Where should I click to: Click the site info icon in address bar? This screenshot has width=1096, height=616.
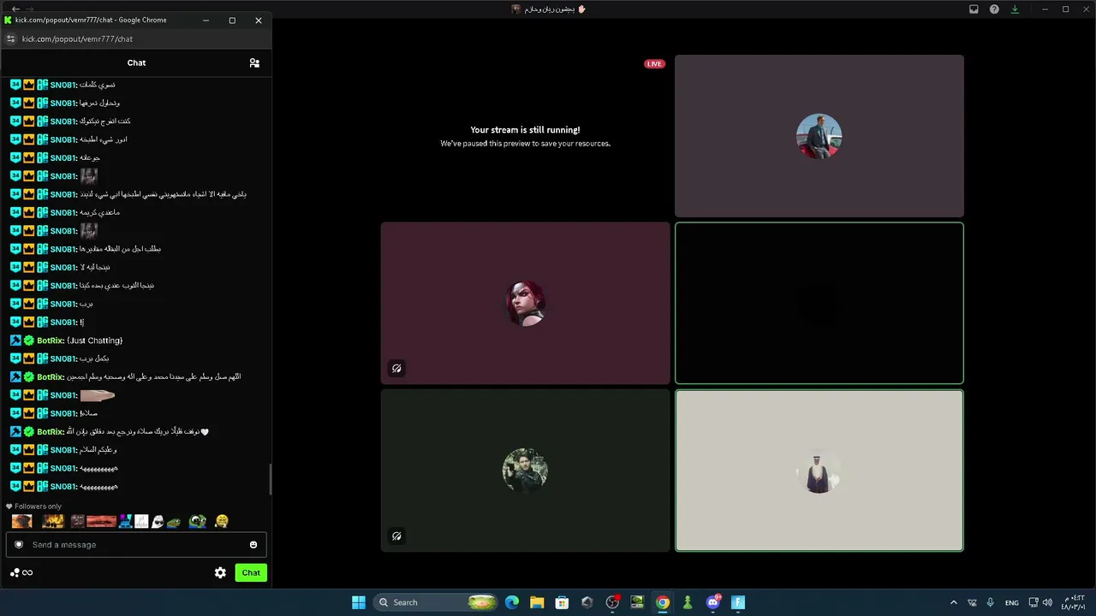[10, 38]
